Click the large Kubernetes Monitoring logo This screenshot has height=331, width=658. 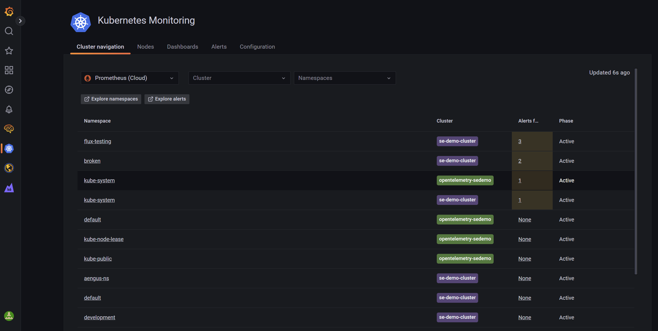pos(81,22)
